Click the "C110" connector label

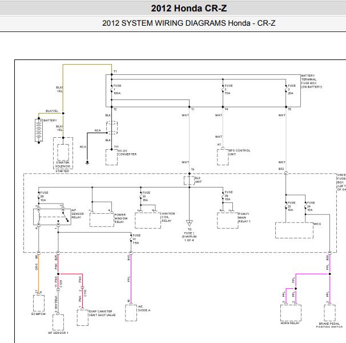(85, 293)
